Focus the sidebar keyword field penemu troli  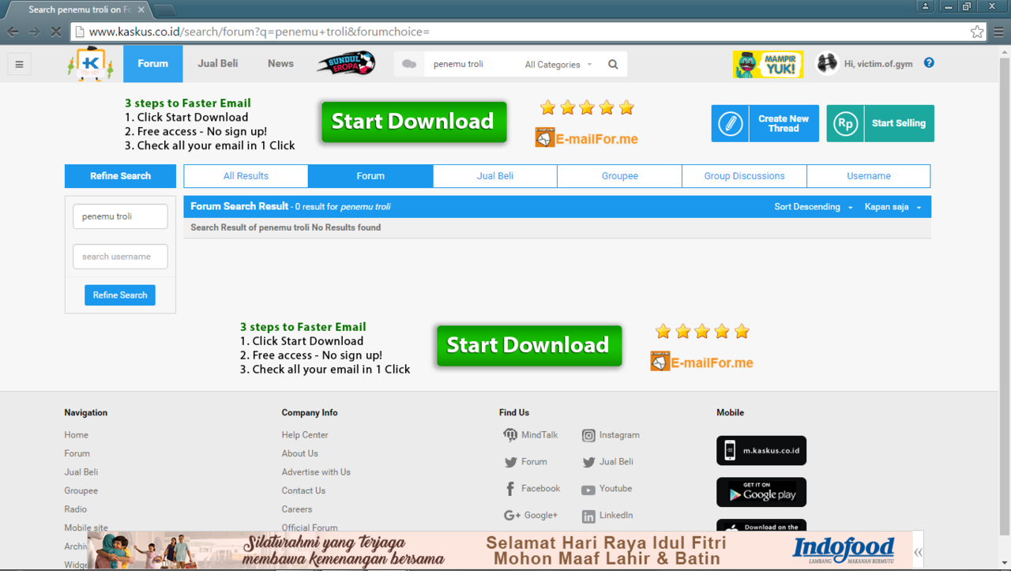coord(120,216)
